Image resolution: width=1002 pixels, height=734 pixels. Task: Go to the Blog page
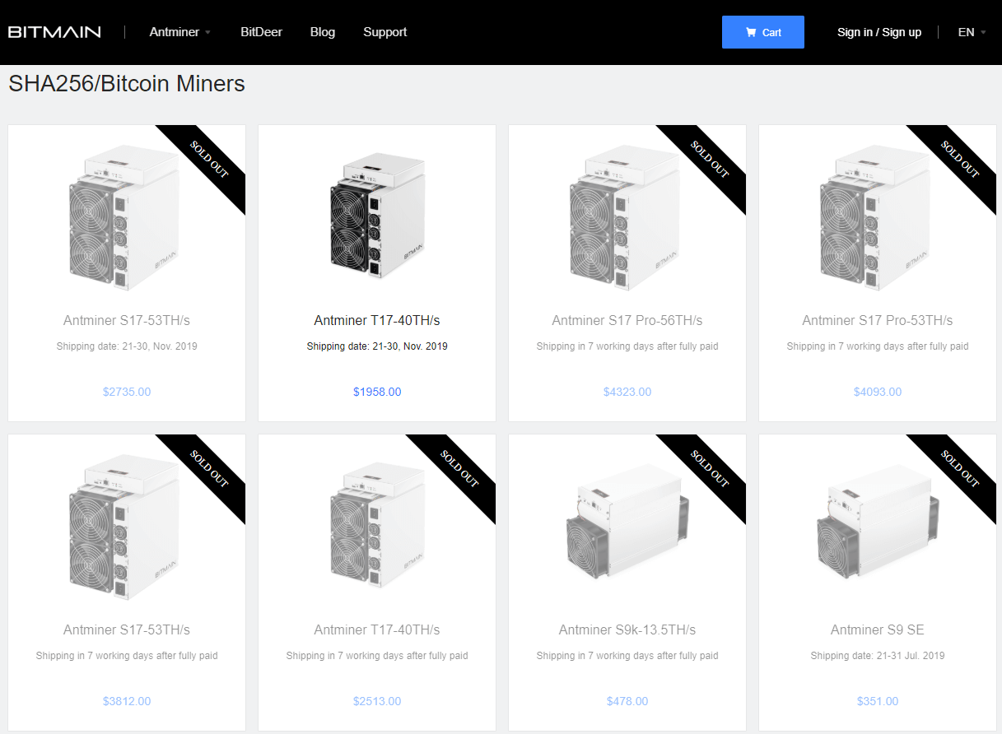tap(323, 32)
